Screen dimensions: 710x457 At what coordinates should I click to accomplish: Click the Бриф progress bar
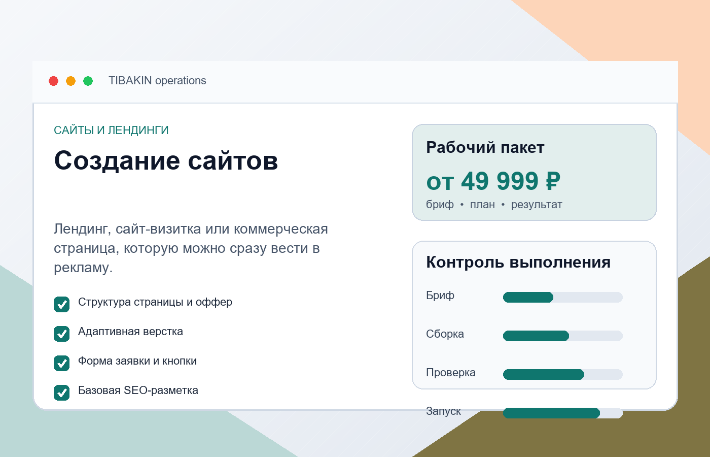point(563,297)
